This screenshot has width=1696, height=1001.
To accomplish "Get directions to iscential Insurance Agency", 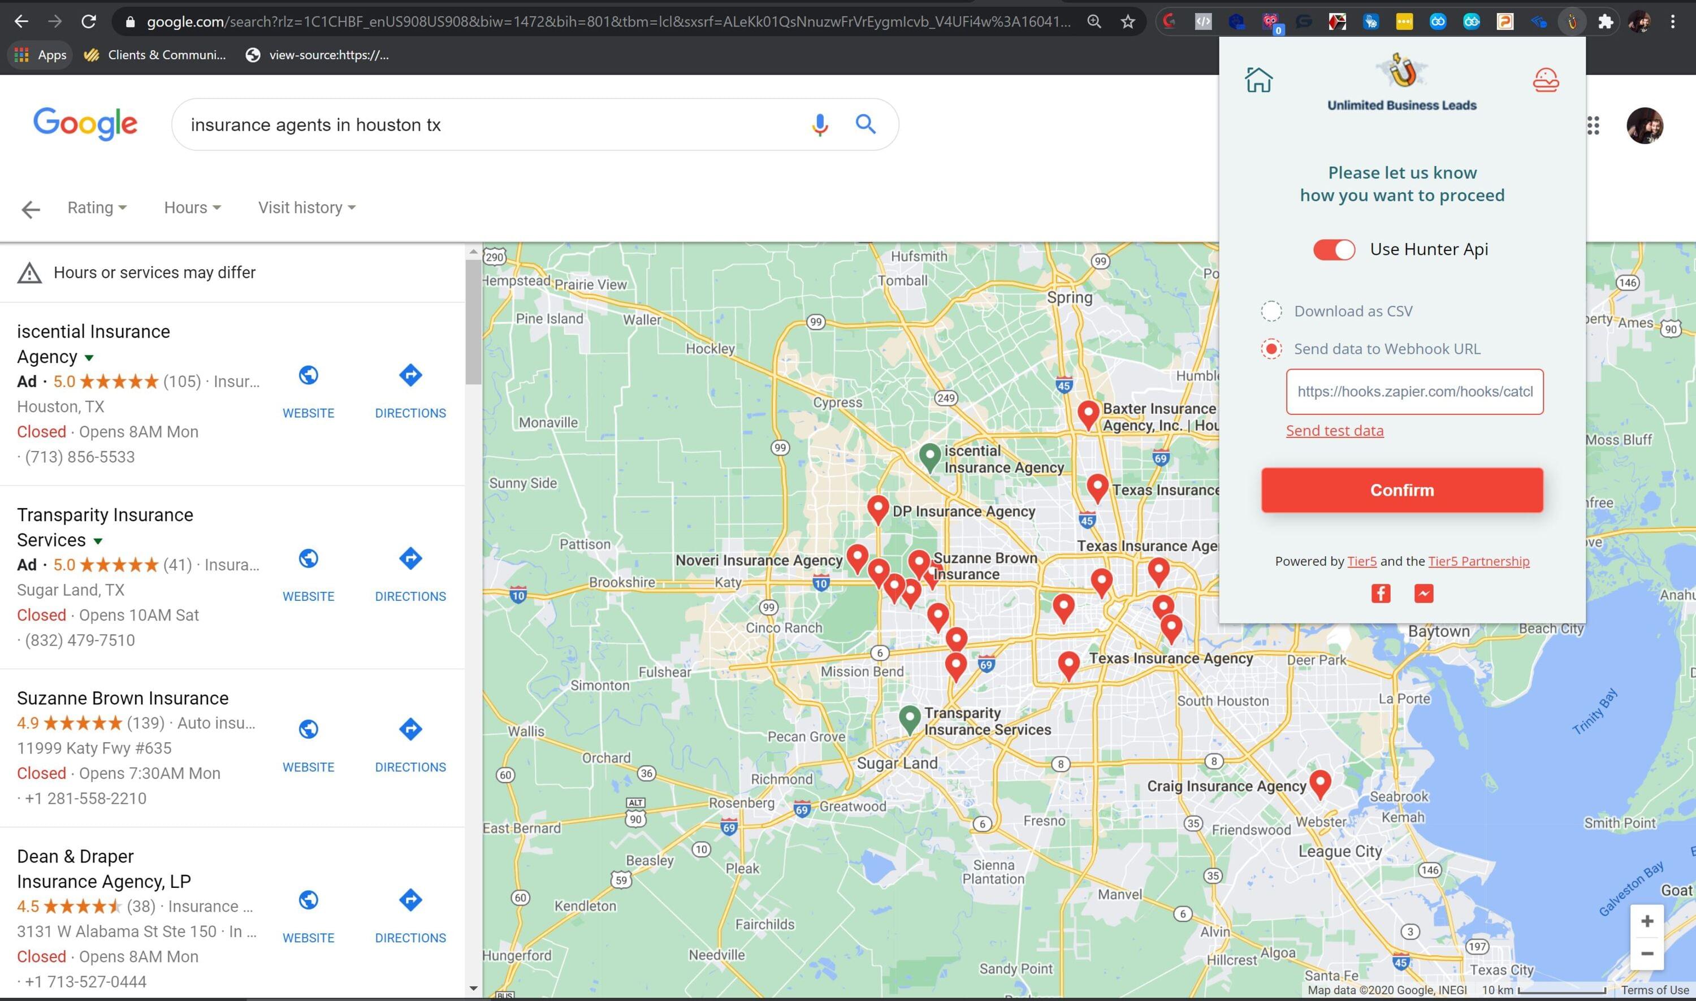I will click(410, 375).
